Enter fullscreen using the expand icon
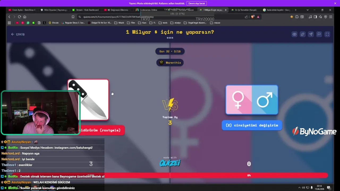This screenshot has height=191, width=340. click(327, 34)
